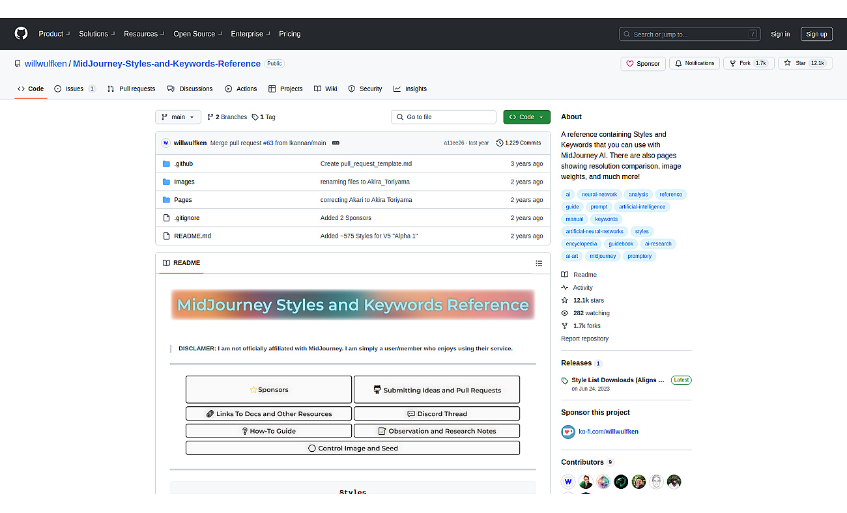
Task: Click the Report repository link
Action: point(584,339)
